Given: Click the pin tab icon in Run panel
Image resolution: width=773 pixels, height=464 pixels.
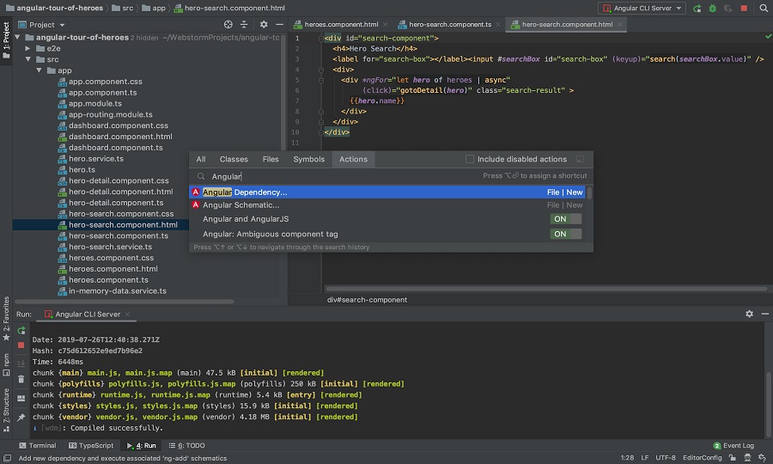Looking at the screenshot, I should (21, 417).
